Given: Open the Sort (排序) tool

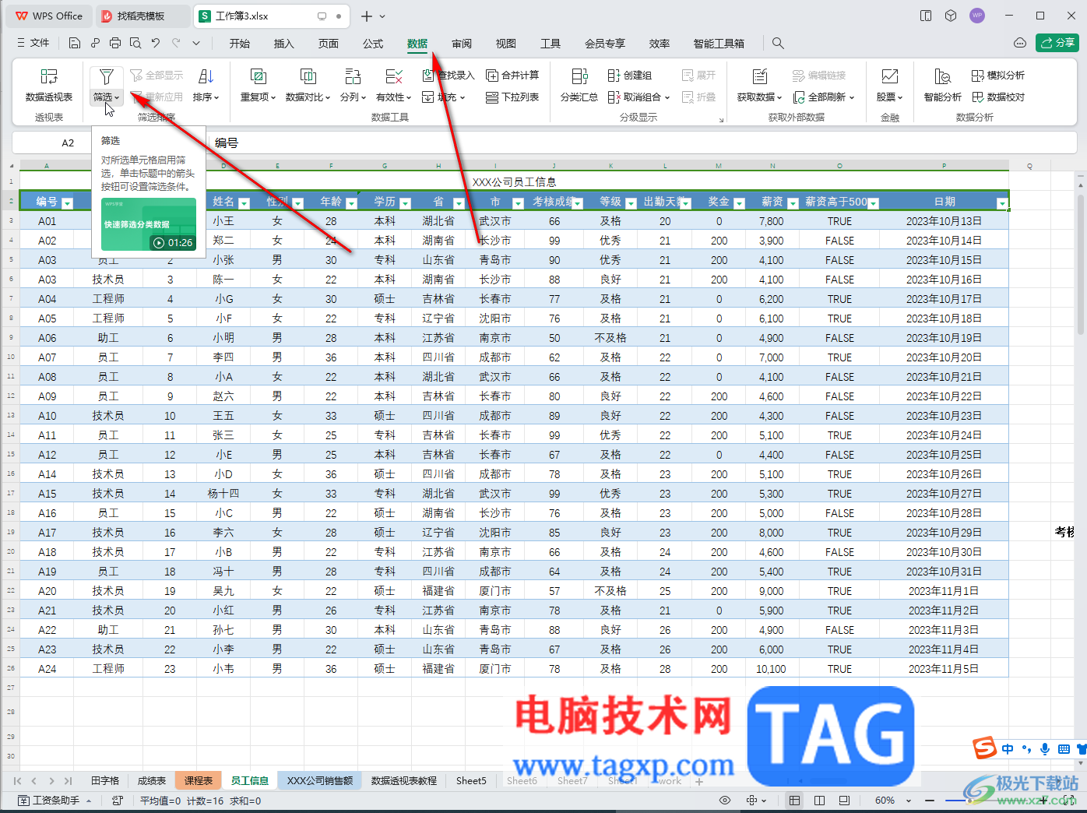Looking at the screenshot, I should pos(206,85).
